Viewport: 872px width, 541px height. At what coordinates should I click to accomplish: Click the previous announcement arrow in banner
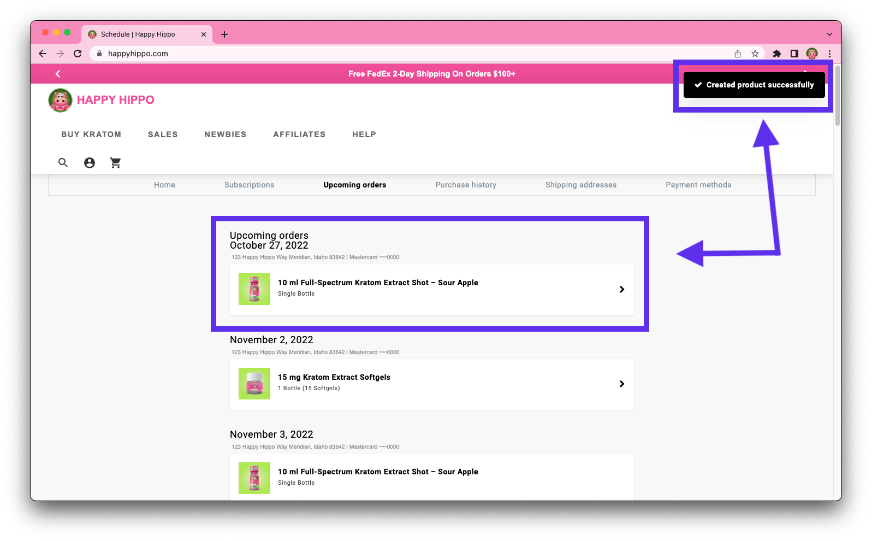58,74
